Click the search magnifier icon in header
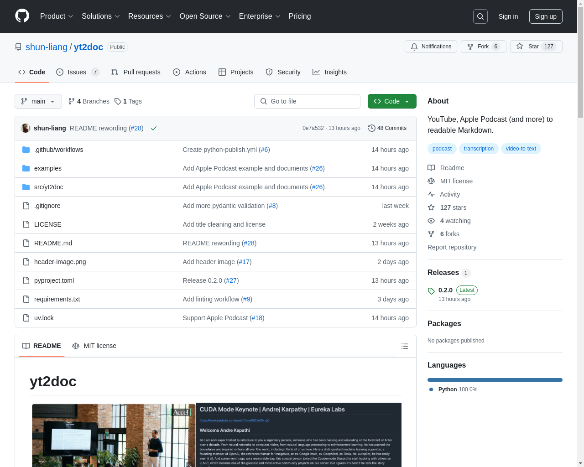The height and width of the screenshot is (467, 584). click(x=480, y=16)
